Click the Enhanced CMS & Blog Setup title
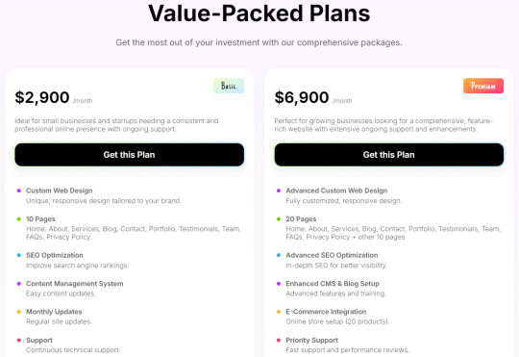The image size is (519, 357). 333,284
